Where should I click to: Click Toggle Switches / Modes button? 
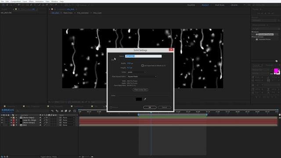(49, 157)
